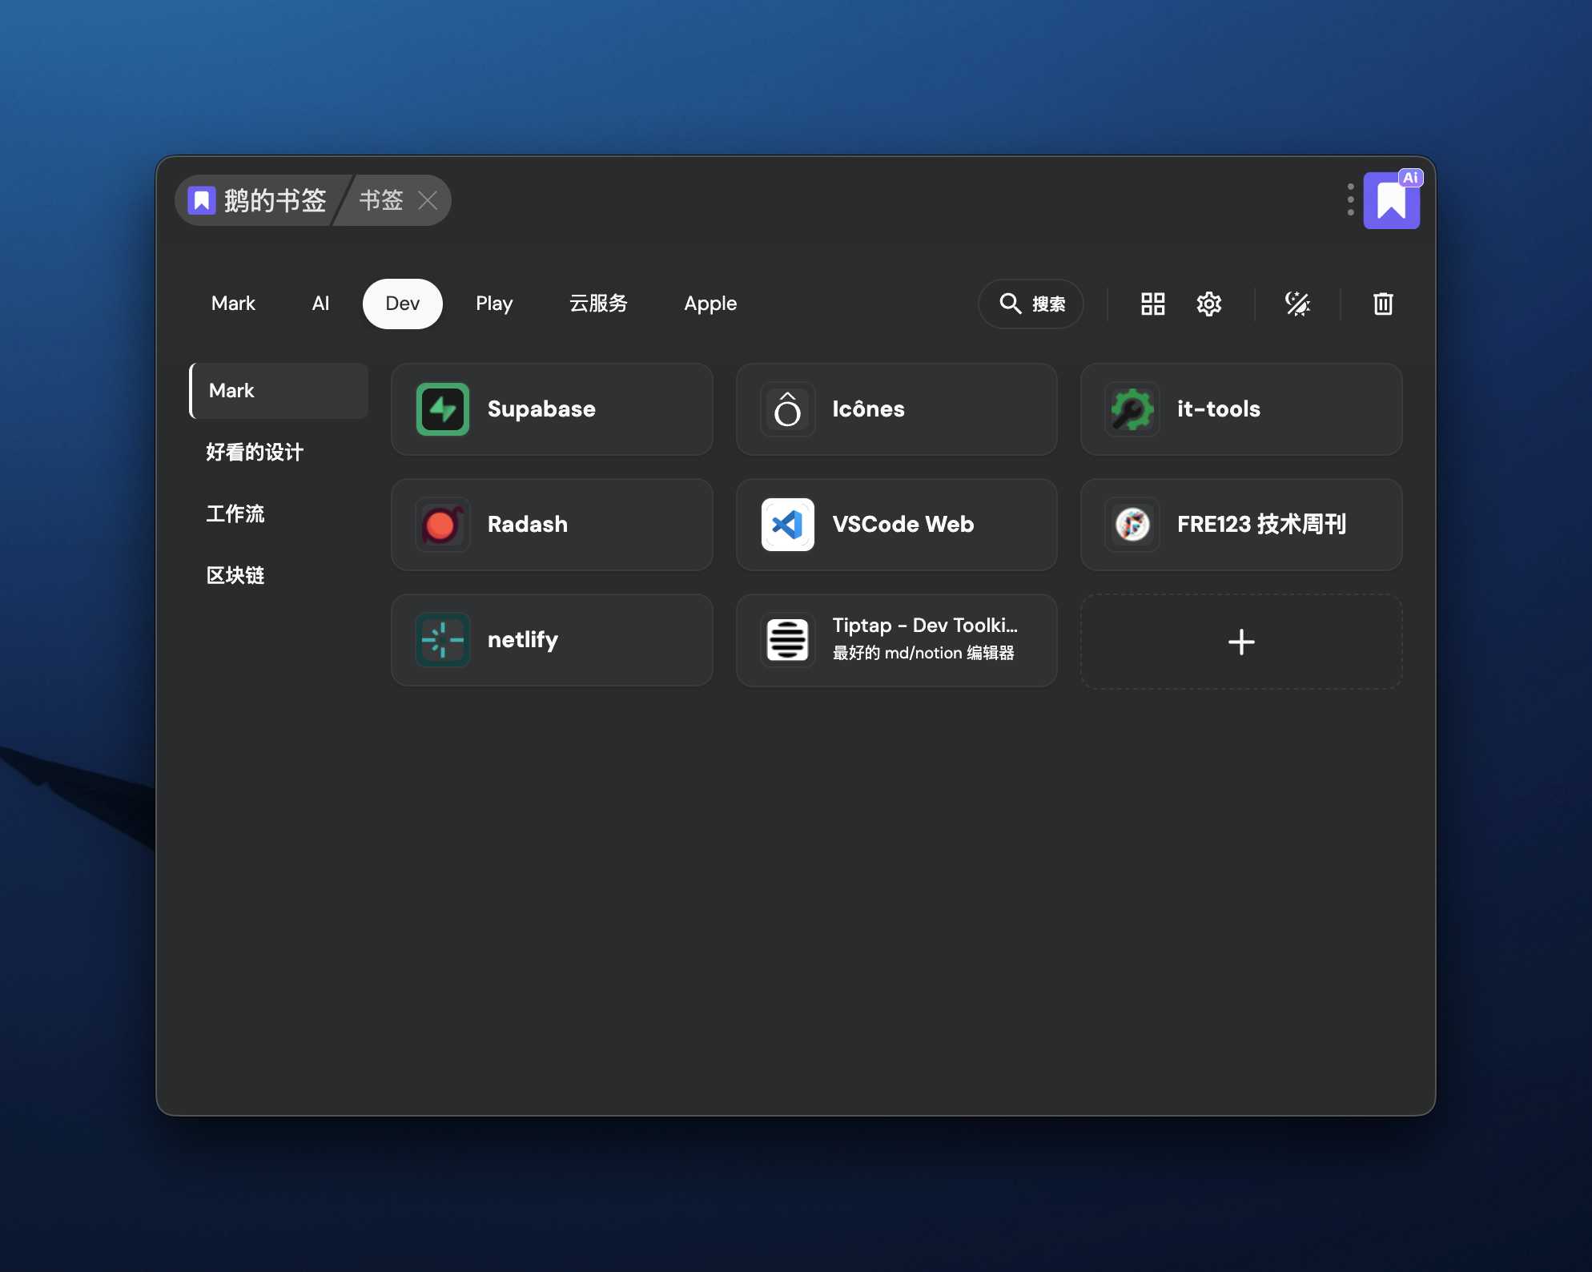The width and height of the screenshot is (1592, 1272).
Task: Add a new bookmark with plus card
Action: [1240, 642]
